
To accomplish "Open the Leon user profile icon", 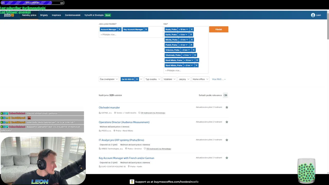I will [x=313, y=15].
